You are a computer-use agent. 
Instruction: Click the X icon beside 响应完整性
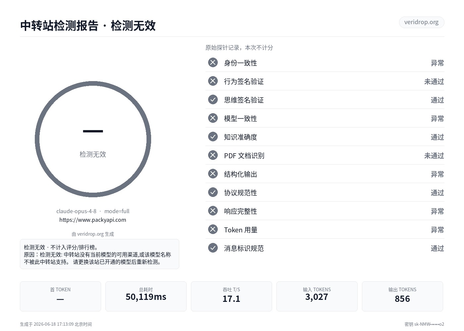click(x=213, y=211)
